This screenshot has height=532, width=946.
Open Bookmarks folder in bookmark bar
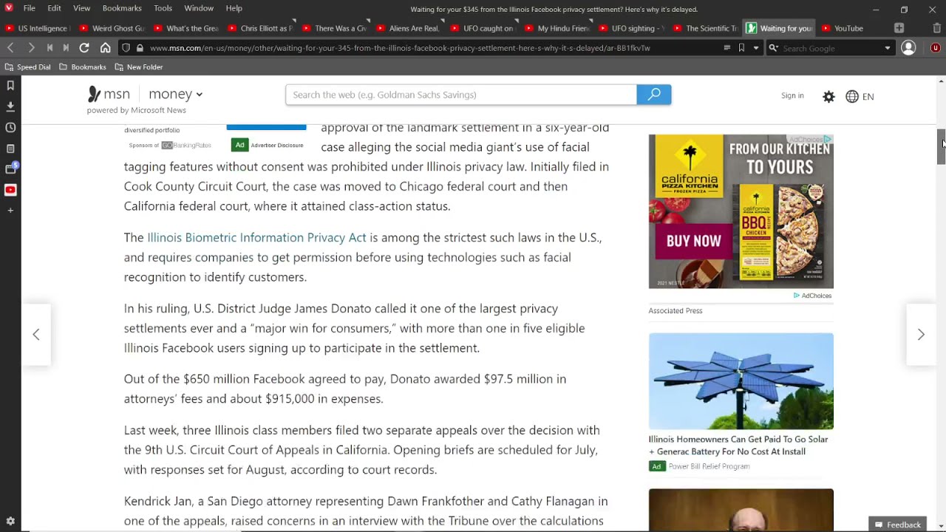point(83,67)
